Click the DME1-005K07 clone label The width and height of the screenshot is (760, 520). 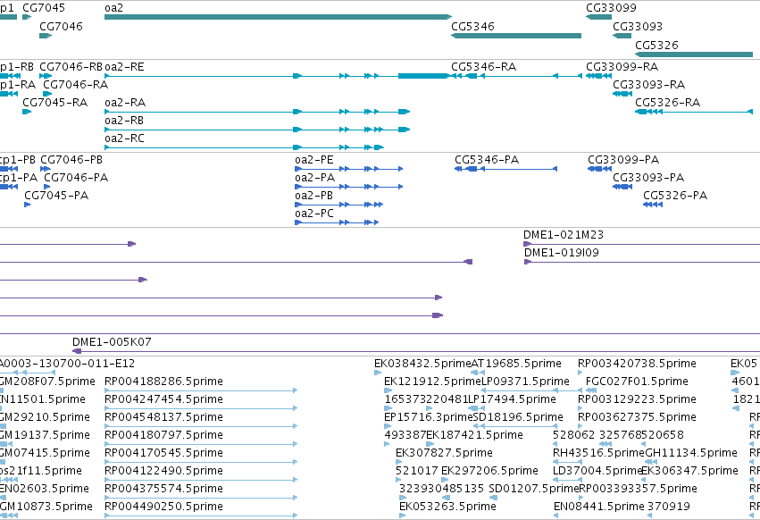click(112, 342)
